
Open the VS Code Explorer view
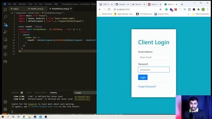[x=5, y=10]
